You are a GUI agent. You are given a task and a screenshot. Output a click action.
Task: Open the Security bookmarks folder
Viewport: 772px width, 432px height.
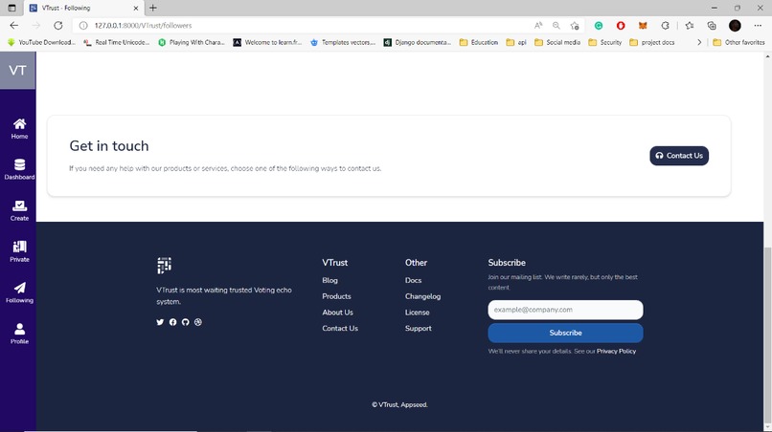click(x=605, y=42)
